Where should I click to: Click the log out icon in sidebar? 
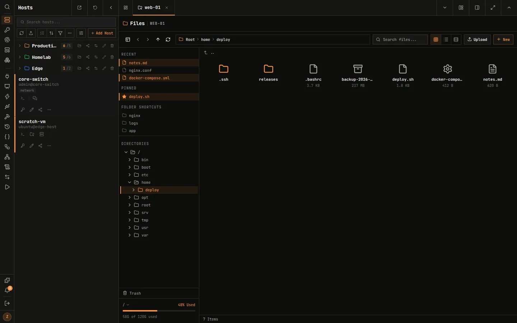7,303
